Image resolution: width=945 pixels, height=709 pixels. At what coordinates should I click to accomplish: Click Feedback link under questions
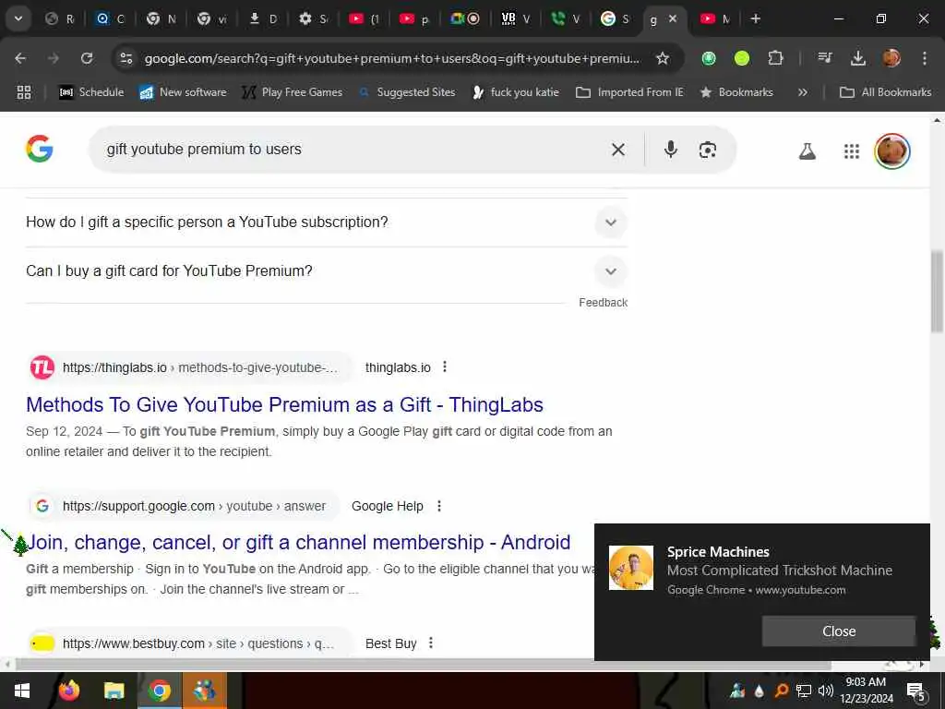pos(603,303)
